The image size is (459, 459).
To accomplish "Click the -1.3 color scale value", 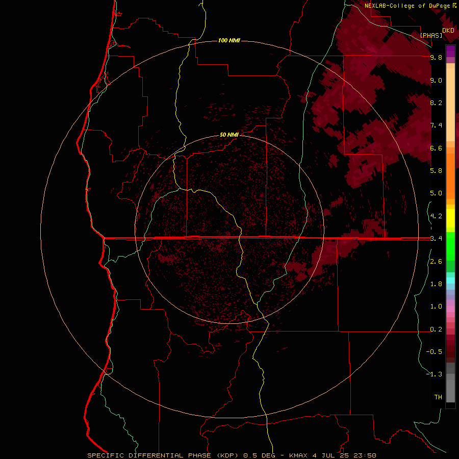I will (434, 374).
